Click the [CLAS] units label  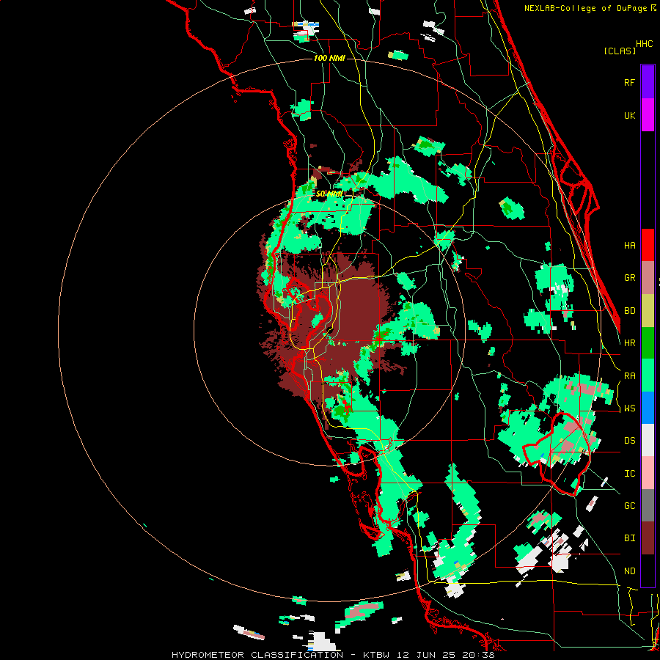pyautogui.click(x=620, y=51)
